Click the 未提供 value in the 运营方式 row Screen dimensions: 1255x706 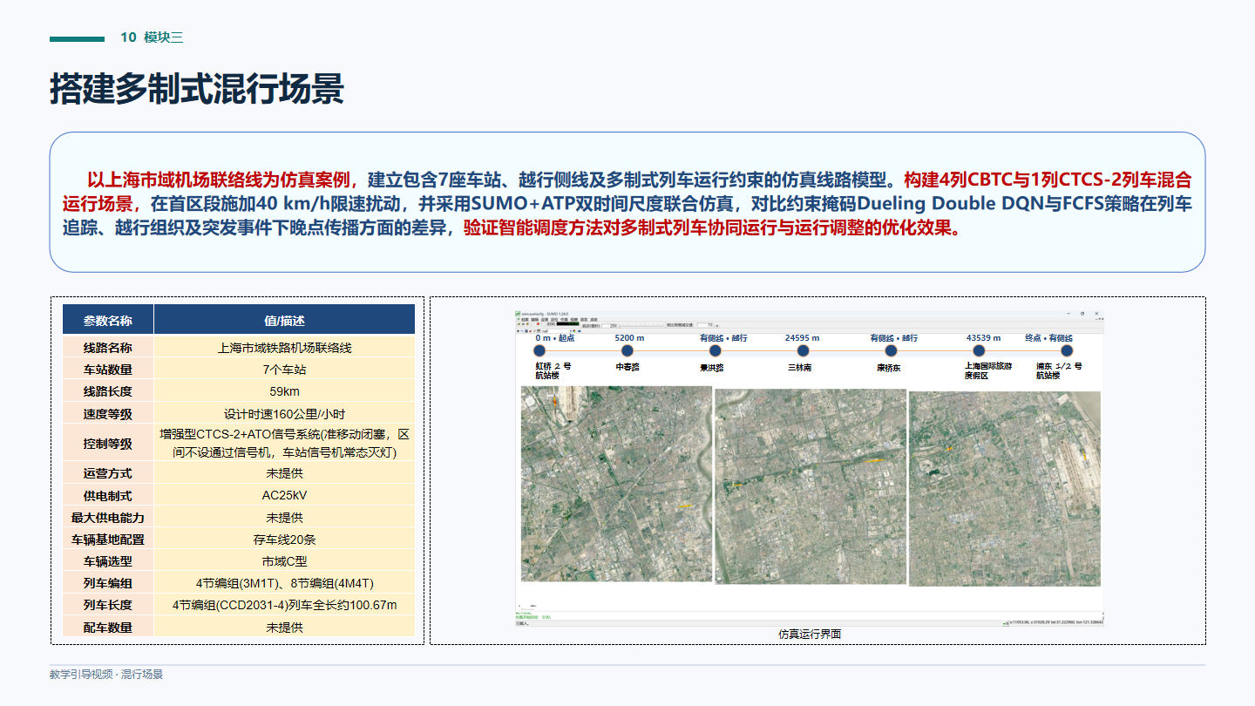click(x=285, y=473)
